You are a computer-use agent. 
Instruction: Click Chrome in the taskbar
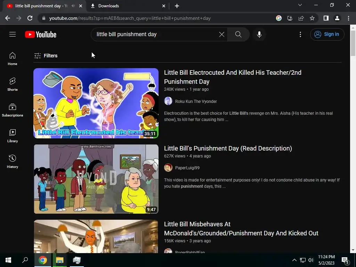(x=43, y=260)
